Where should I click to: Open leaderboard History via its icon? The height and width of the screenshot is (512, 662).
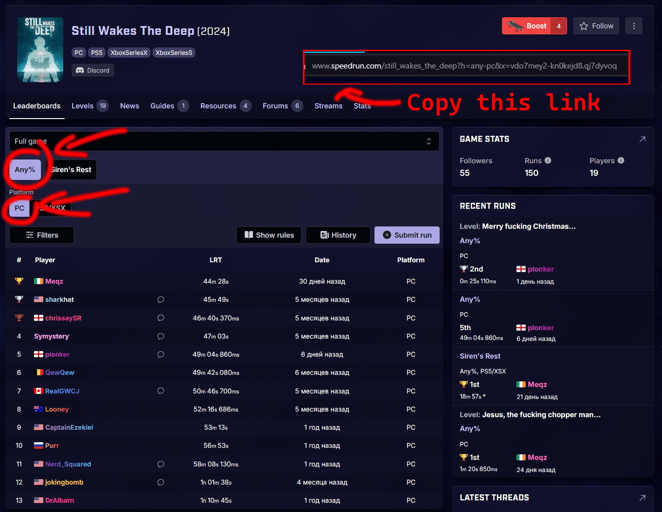click(324, 235)
